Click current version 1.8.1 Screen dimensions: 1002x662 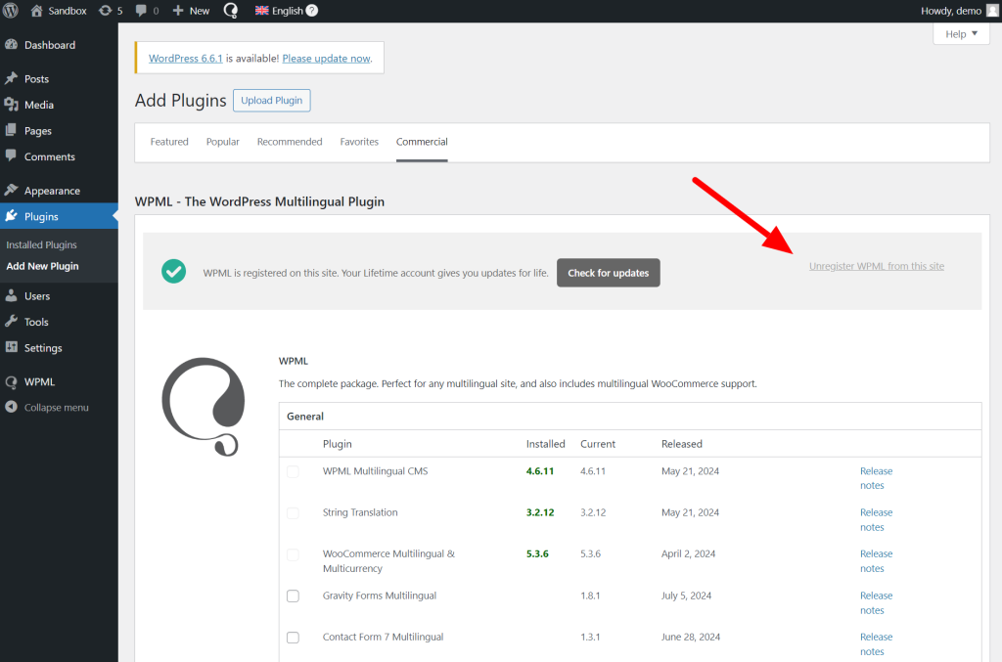[590, 596]
